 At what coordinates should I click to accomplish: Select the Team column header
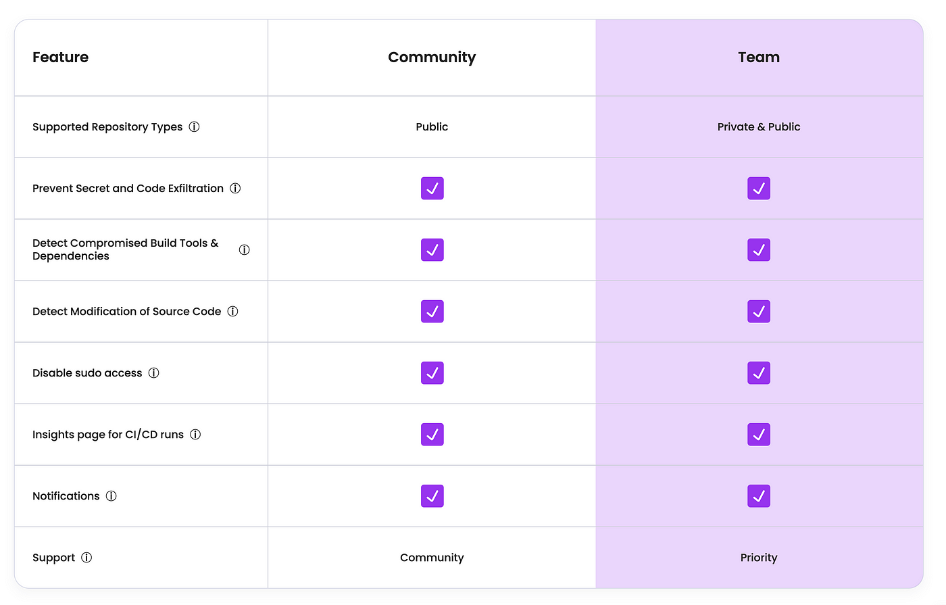tap(759, 57)
